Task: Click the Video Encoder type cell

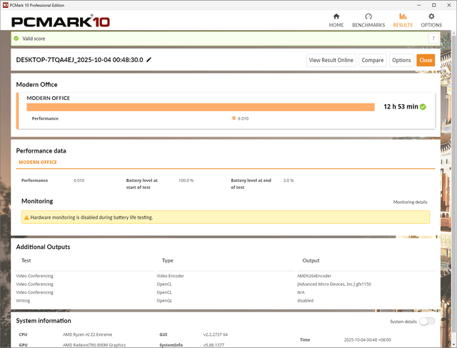Action: pos(170,276)
